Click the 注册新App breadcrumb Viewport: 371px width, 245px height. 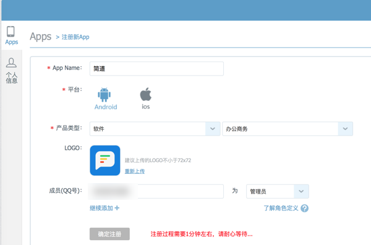click(75, 37)
